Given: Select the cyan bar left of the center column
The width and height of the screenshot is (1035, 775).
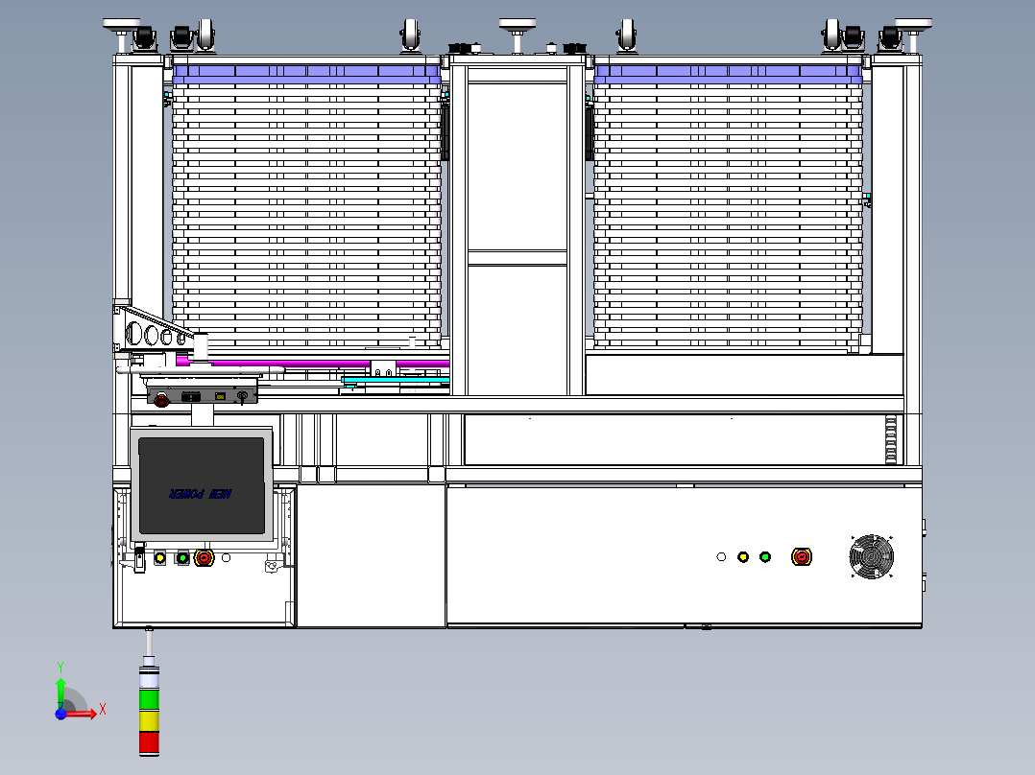Looking at the screenshot, I should click(396, 381).
